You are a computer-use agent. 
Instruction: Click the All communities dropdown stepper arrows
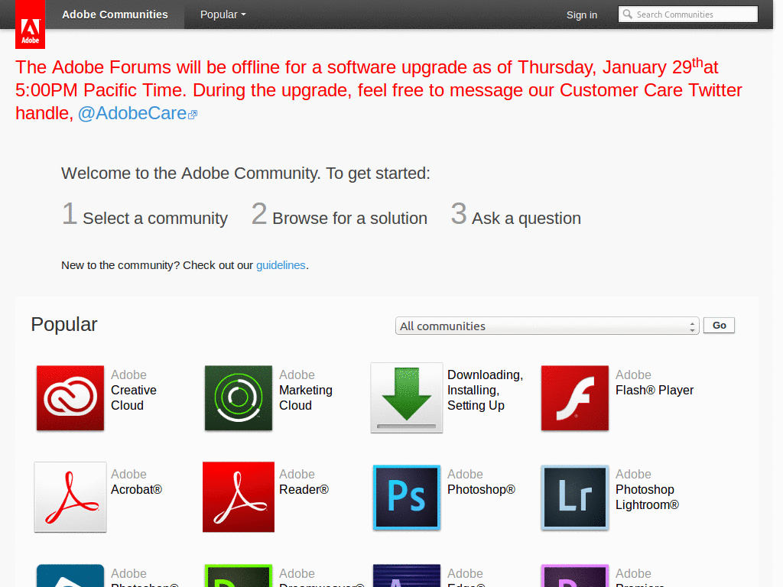(693, 326)
